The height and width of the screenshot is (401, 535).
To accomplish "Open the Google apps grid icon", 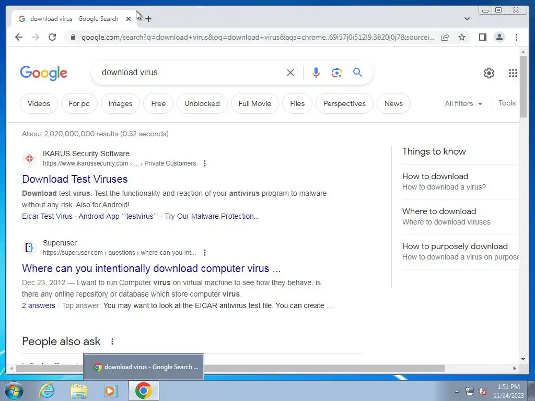I will [513, 73].
